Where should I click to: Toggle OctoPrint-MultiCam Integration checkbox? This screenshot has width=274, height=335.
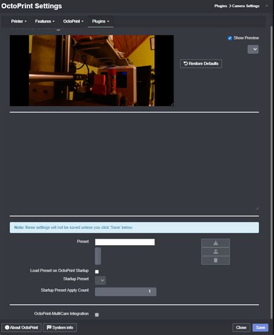(x=97, y=315)
